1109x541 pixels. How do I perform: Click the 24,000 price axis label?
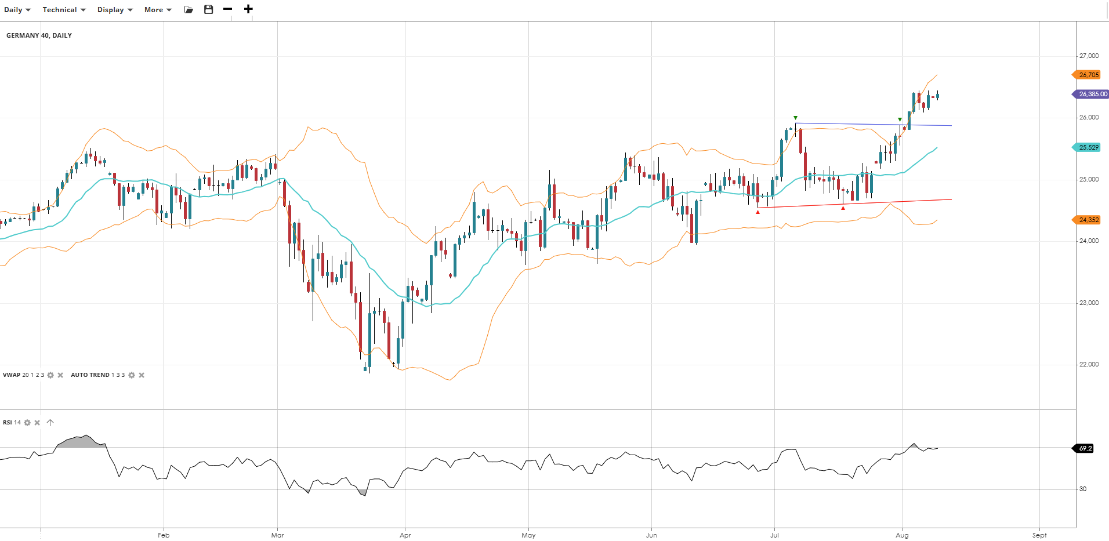pyautogui.click(x=1089, y=241)
